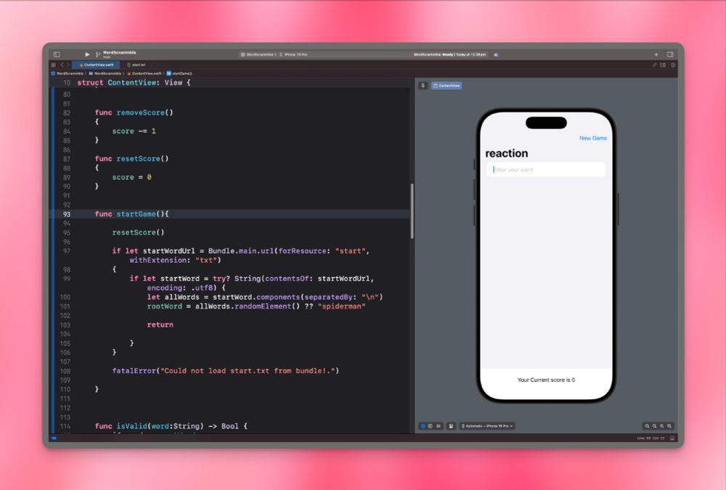The height and width of the screenshot is (490, 726).
Task: Click "spiderman" string literal in code
Action: (341, 306)
